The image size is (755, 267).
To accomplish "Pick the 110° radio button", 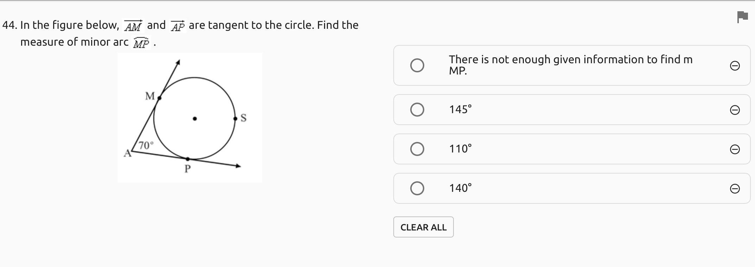I will [x=417, y=149].
